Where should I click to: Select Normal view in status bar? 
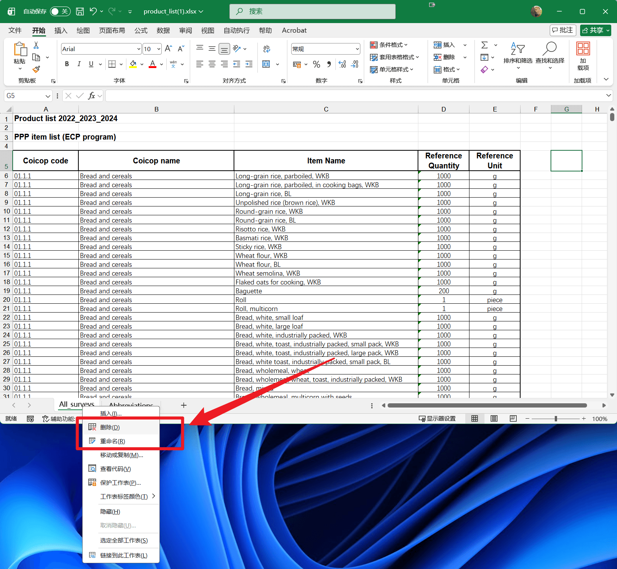(475, 419)
